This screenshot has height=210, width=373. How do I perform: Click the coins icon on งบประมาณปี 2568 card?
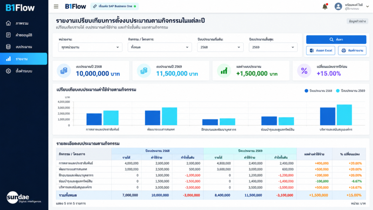pos(64,71)
